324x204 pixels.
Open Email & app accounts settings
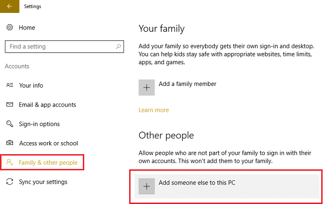[47, 105]
